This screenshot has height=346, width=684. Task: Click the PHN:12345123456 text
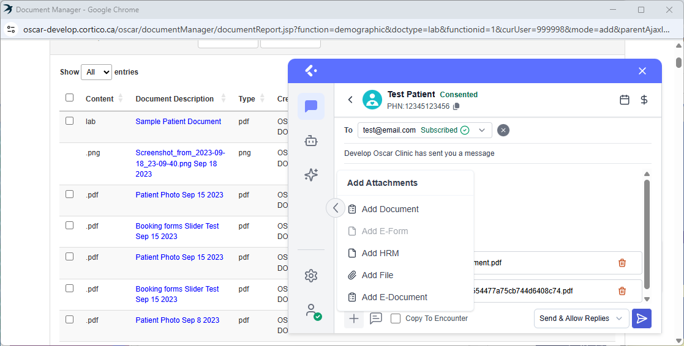tap(418, 106)
